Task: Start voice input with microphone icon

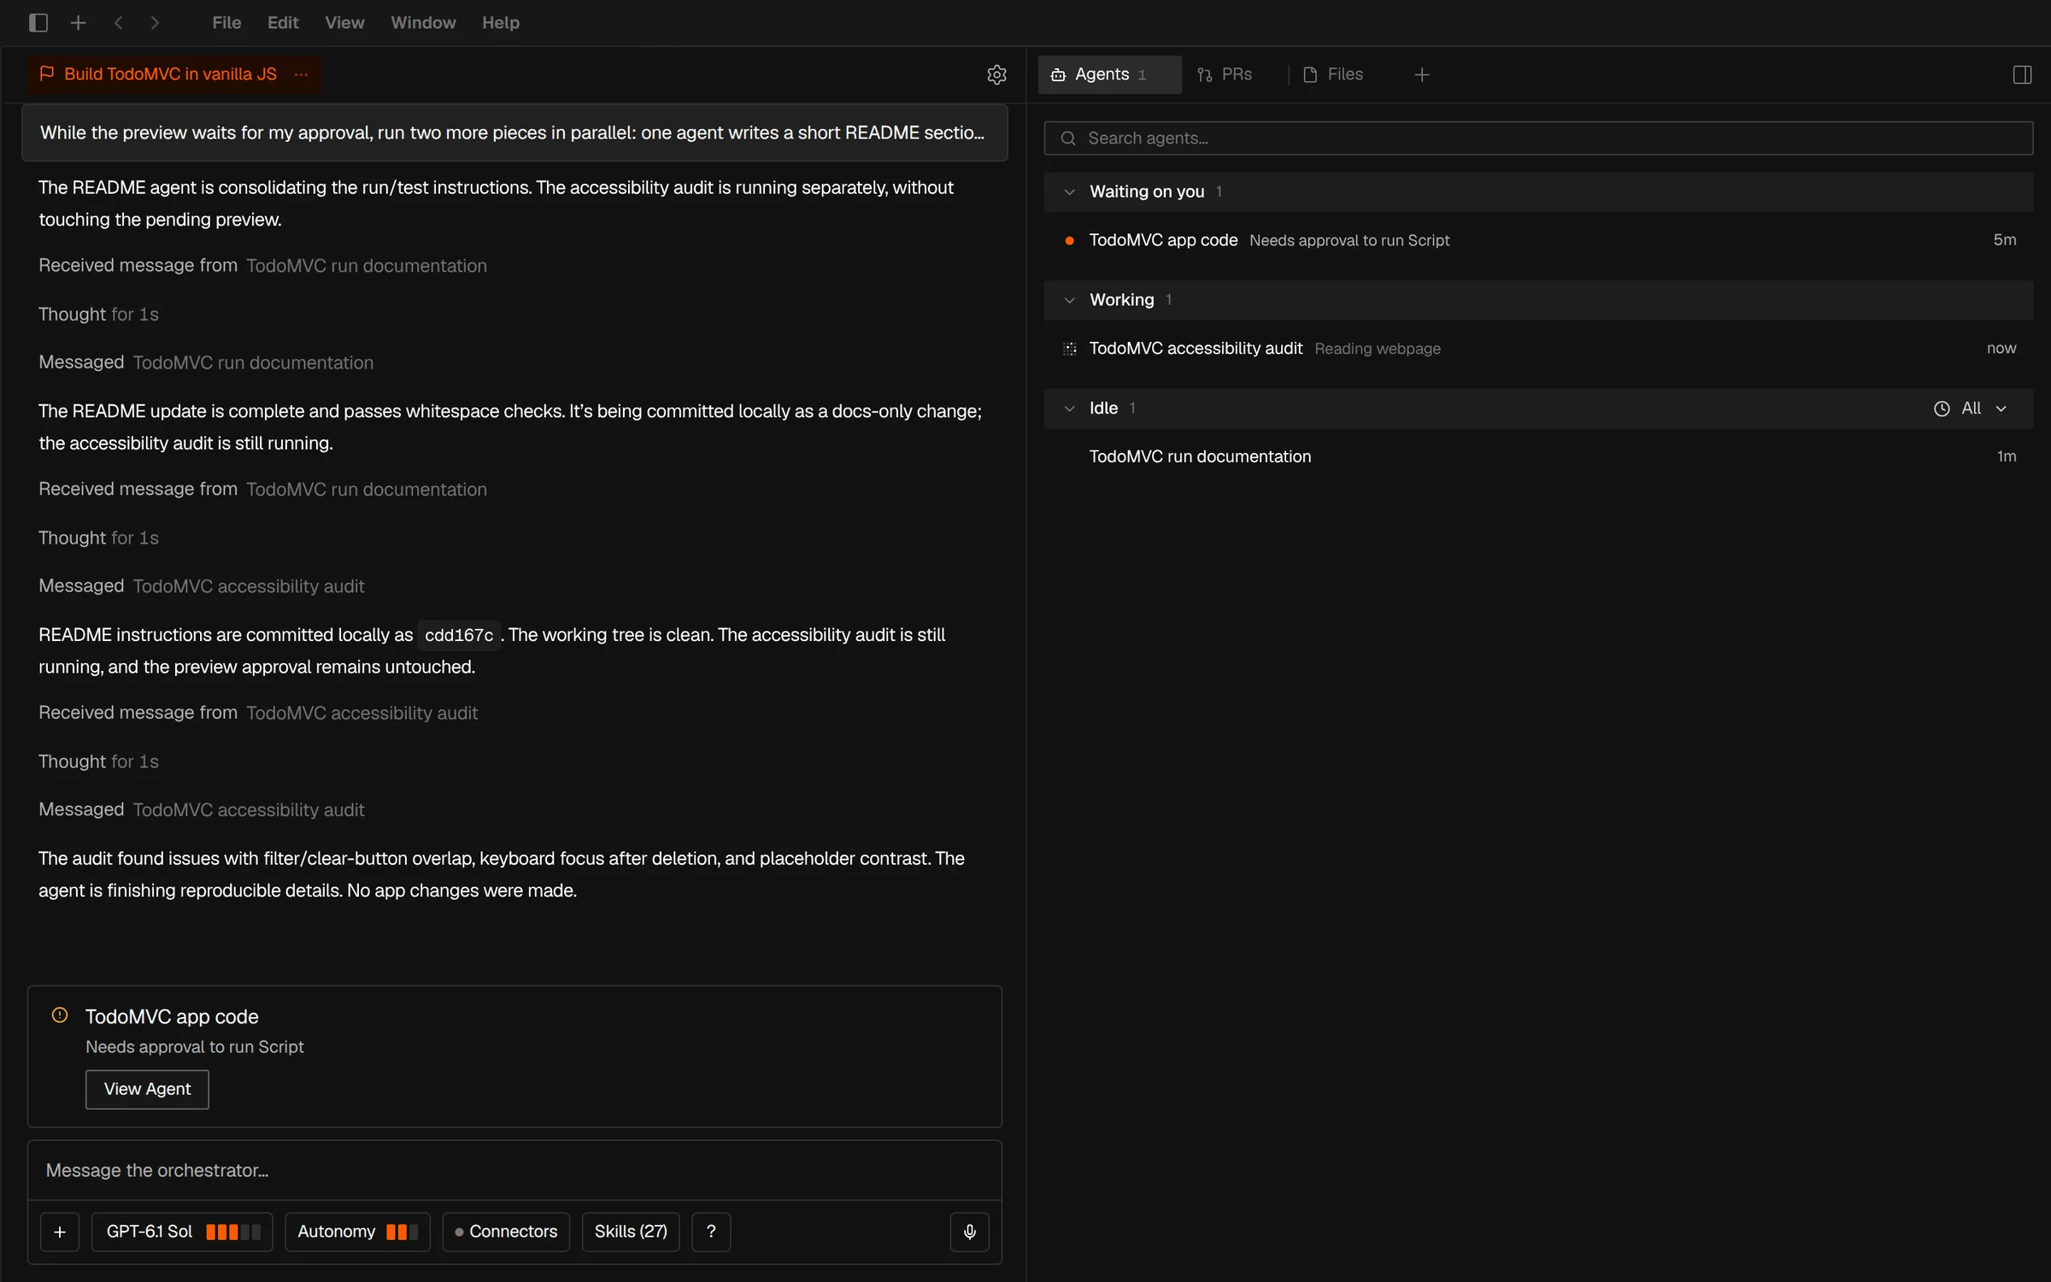Action: [x=970, y=1232]
